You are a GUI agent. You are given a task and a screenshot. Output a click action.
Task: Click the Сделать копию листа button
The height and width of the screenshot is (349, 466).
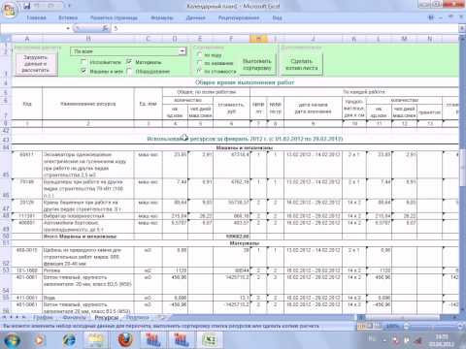click(301, 64)
